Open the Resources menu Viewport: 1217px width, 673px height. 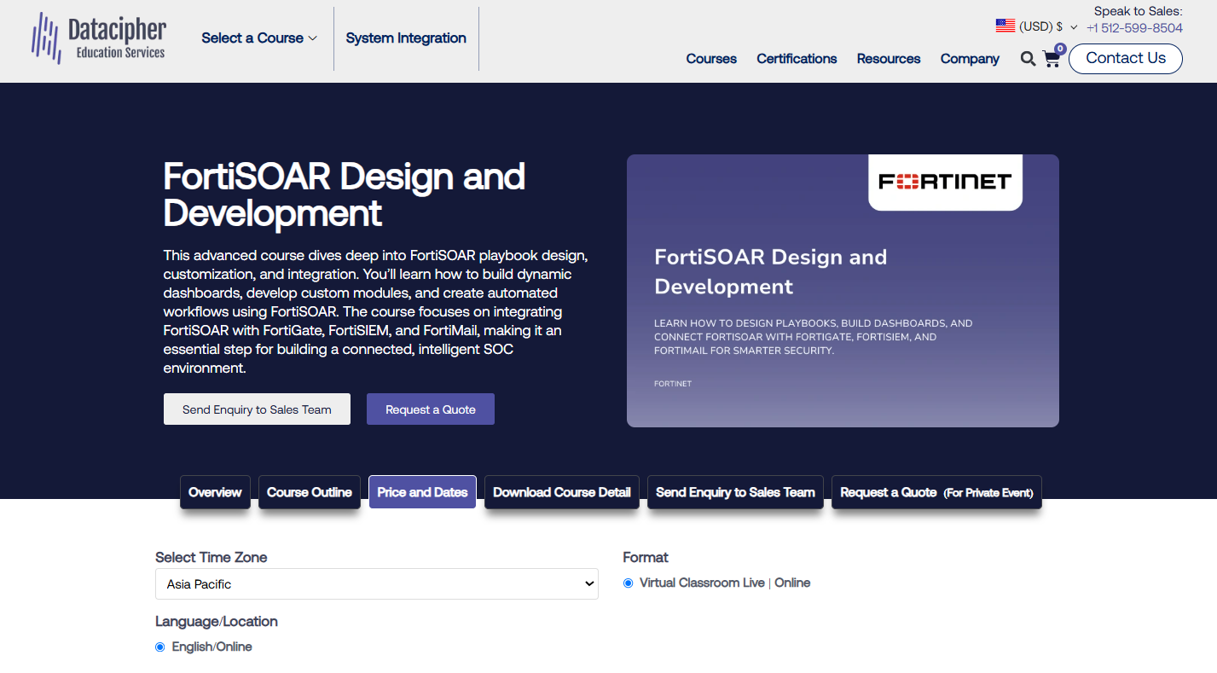[x=889, y=59]
